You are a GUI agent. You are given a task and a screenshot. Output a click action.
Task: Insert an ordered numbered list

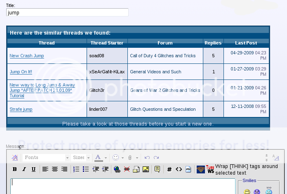(x=76, y=169)
